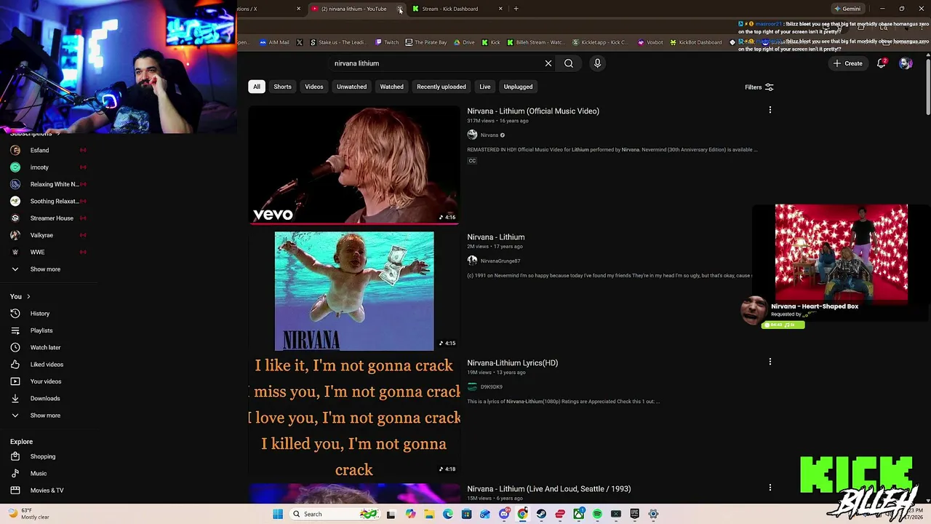This screenshot has width=931, height=524.
Task: Open The Pirate Bay bookmark
Action: [425, 42]
